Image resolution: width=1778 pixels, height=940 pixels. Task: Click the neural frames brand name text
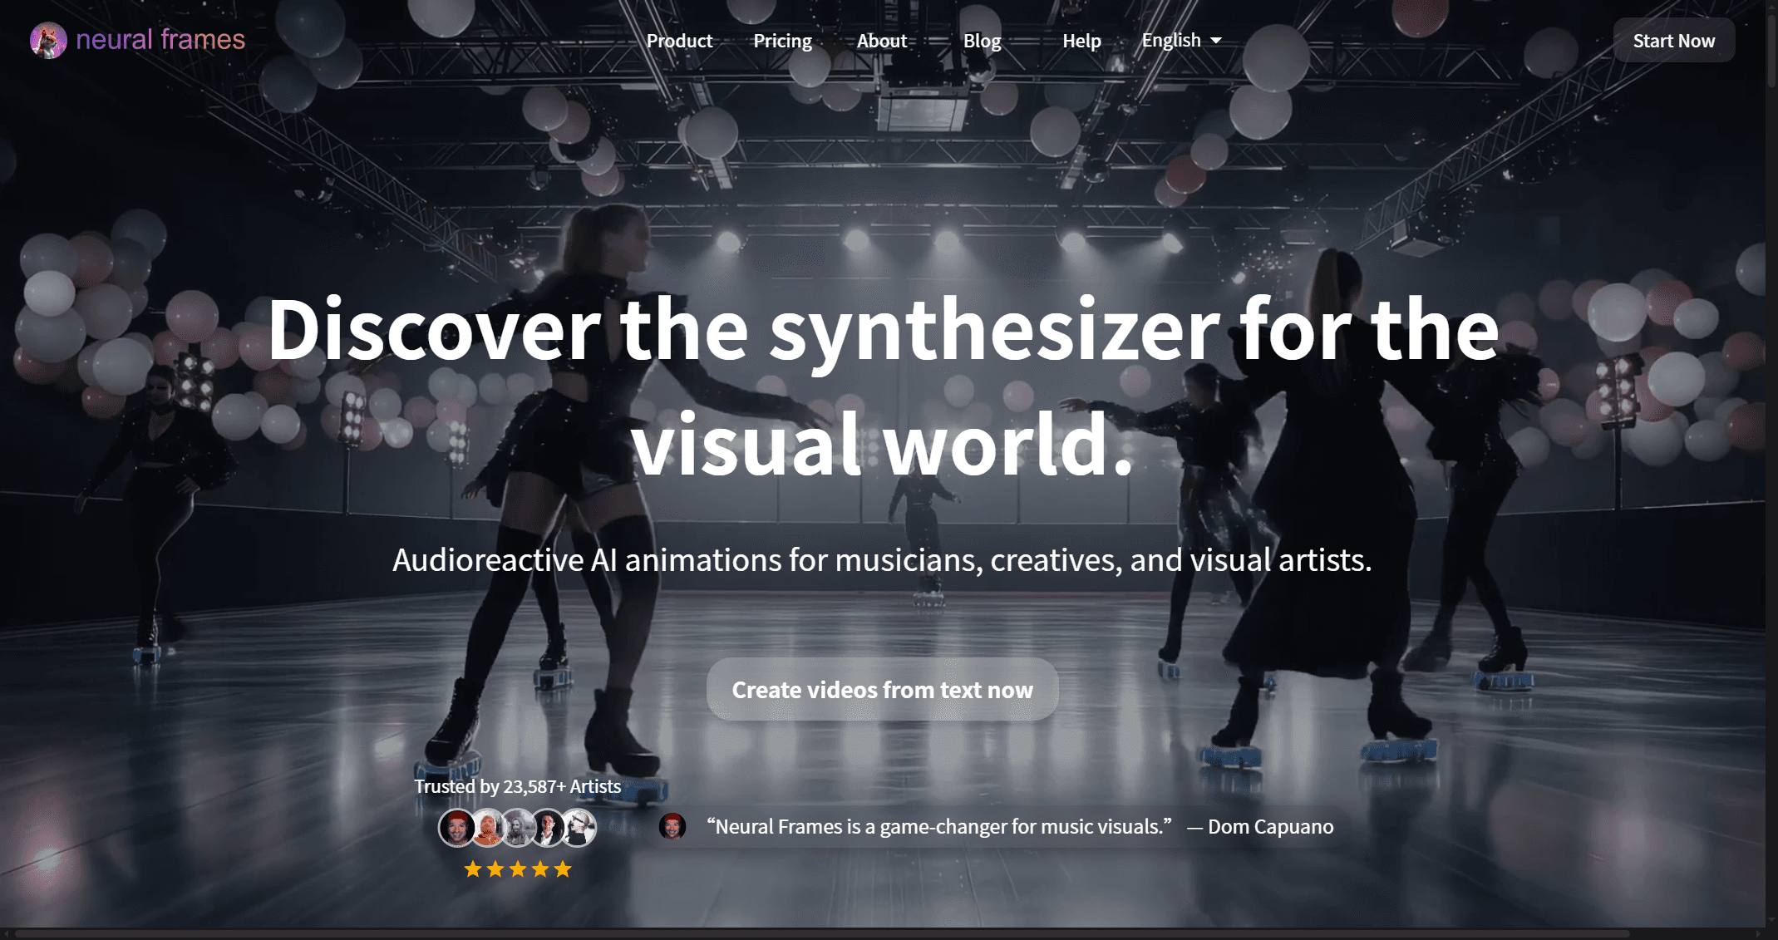160,40
